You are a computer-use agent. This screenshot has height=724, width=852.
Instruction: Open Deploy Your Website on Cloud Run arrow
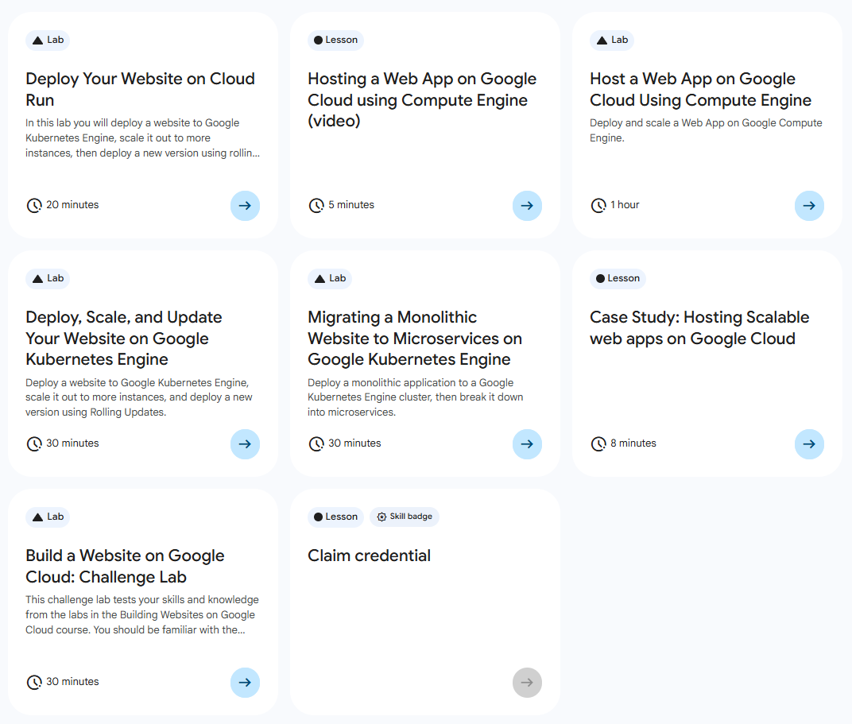245,206
